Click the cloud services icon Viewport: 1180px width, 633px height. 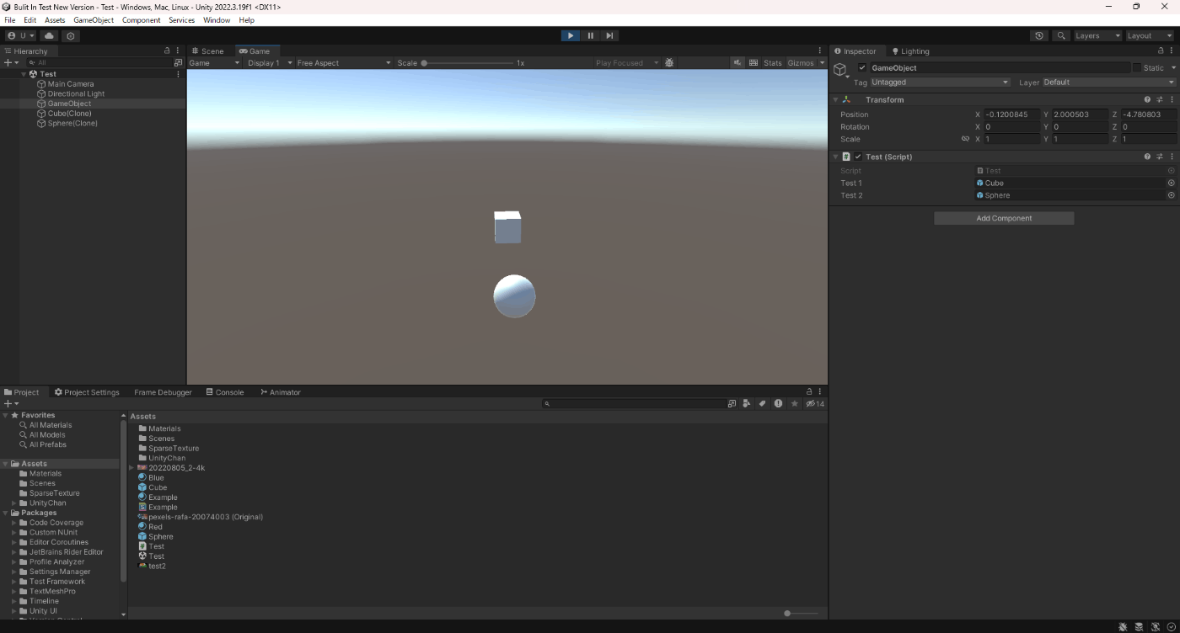point(49,35)
